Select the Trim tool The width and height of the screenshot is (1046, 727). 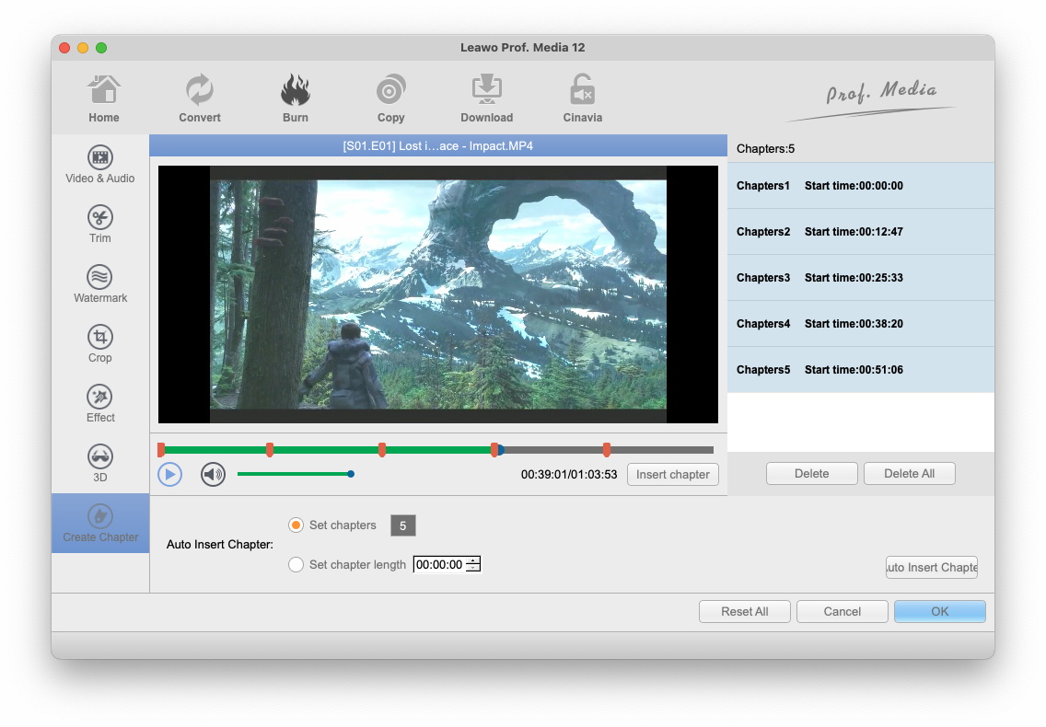tap(100, 225)
